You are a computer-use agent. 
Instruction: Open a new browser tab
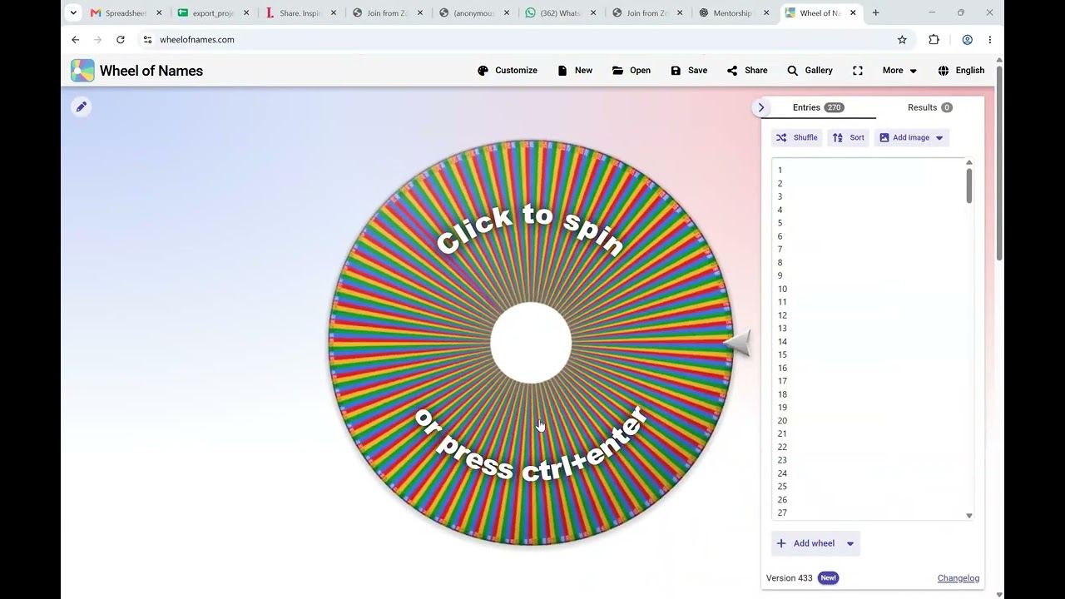[x=875, y=12]
